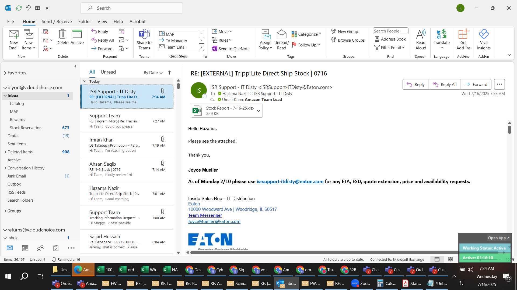Viewport: 517px width, 290px height.
Task: Click the Search box in title bar
Action: 131,8
